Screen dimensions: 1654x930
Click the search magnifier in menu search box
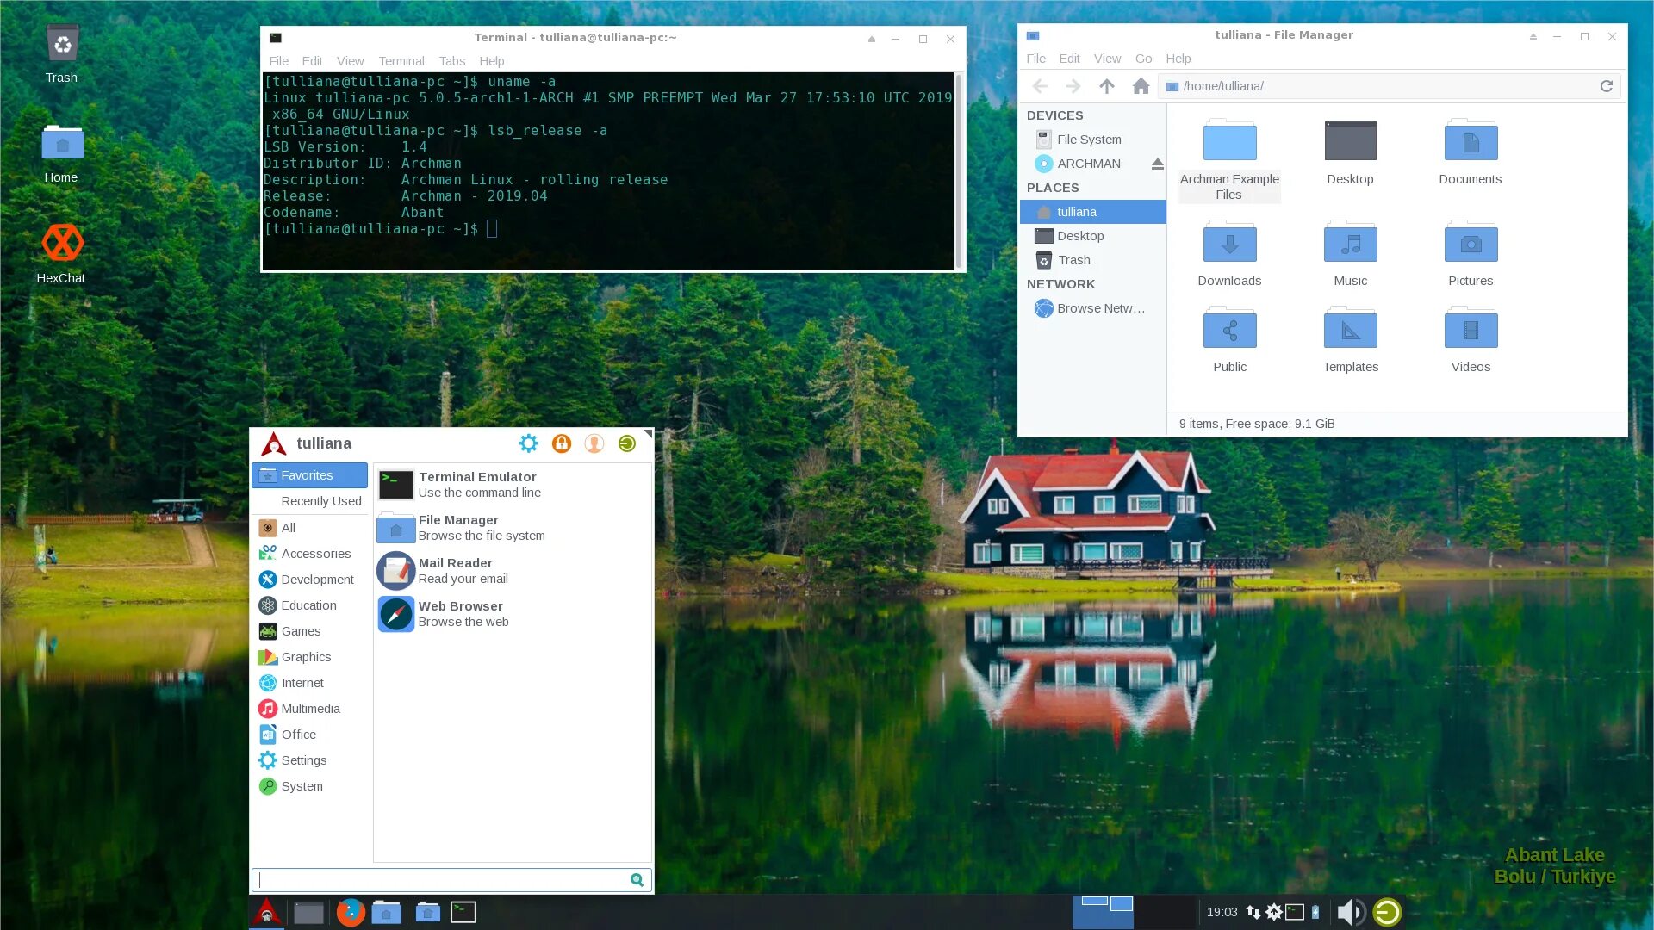pos(637,880)
